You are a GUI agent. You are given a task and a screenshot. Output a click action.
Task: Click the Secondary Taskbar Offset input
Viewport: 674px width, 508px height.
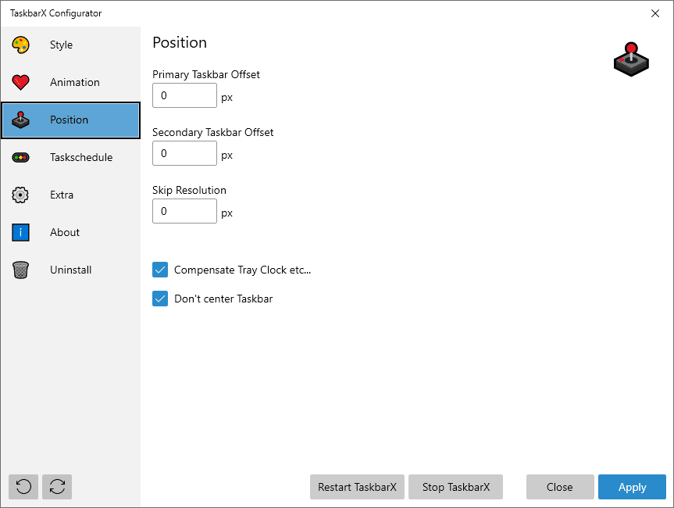tap(184, 153)
